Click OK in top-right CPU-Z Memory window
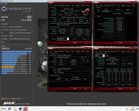Image resolution: width=139 pixels, height=111 pixels. point(131,43)
